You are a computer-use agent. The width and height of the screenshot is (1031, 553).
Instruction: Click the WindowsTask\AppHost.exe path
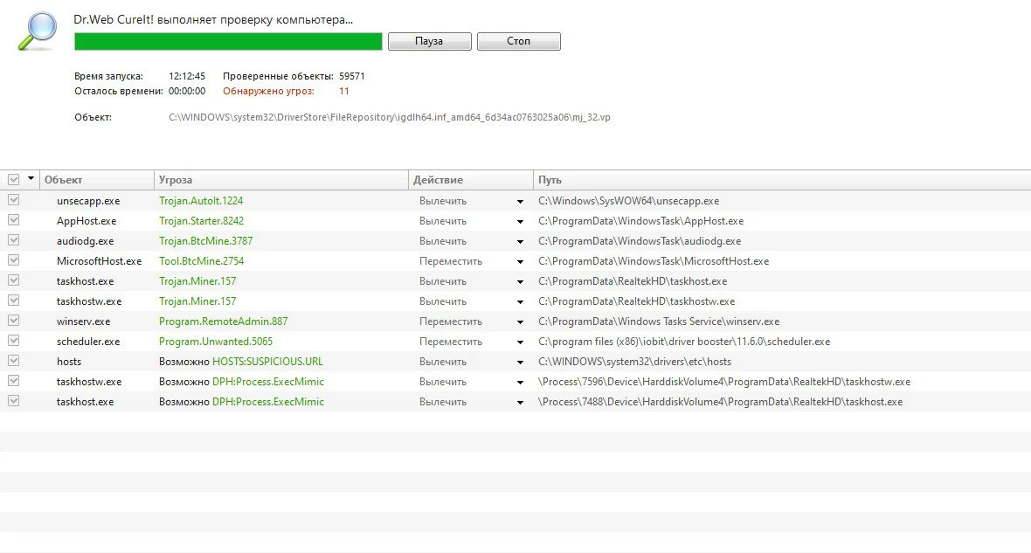tap(641, 221)
